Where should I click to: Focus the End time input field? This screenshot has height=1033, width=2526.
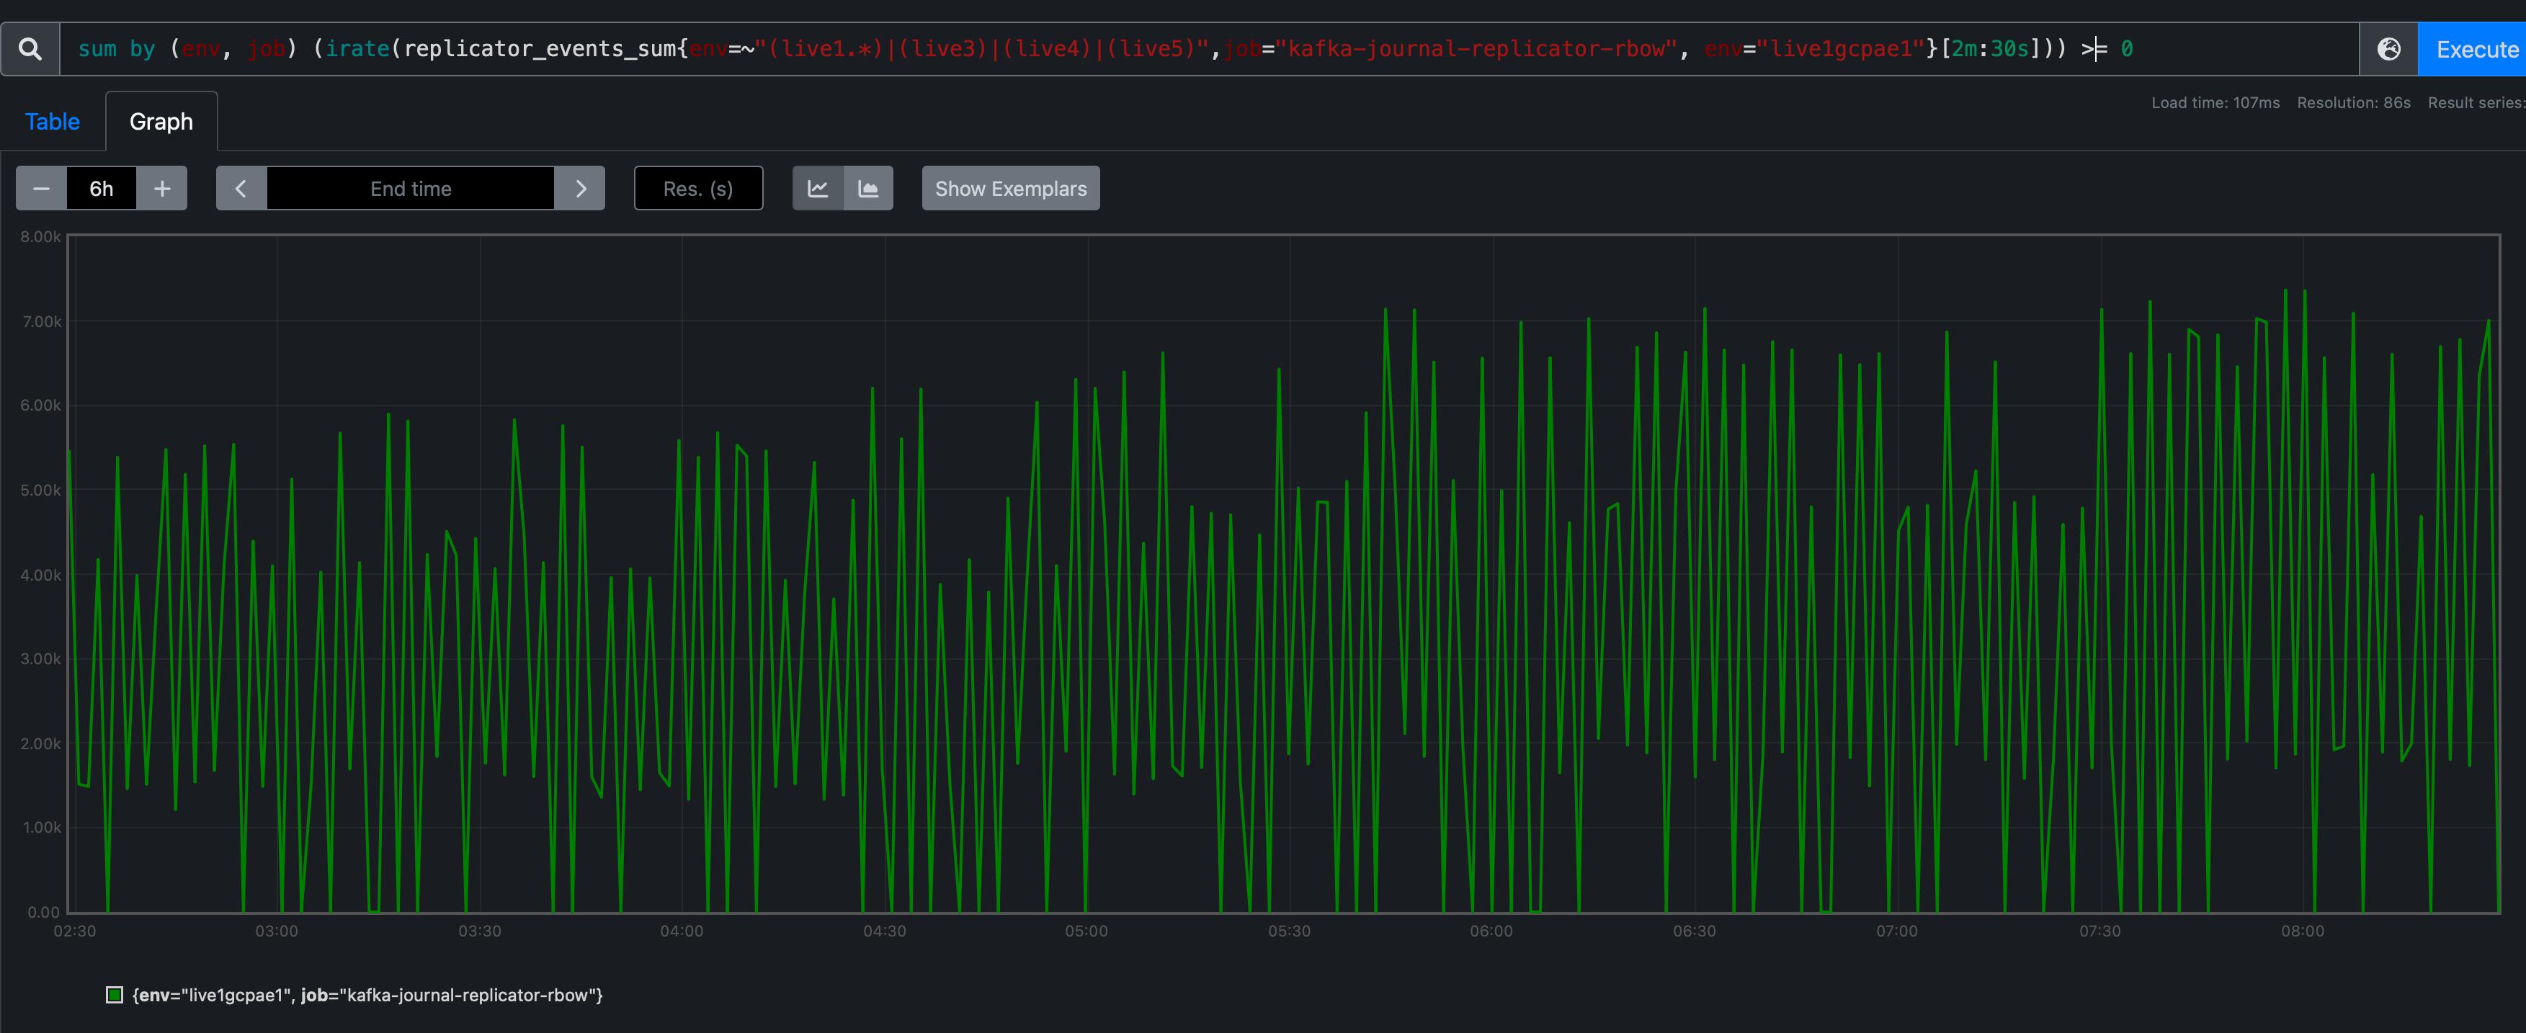click(x=410, y=188)
